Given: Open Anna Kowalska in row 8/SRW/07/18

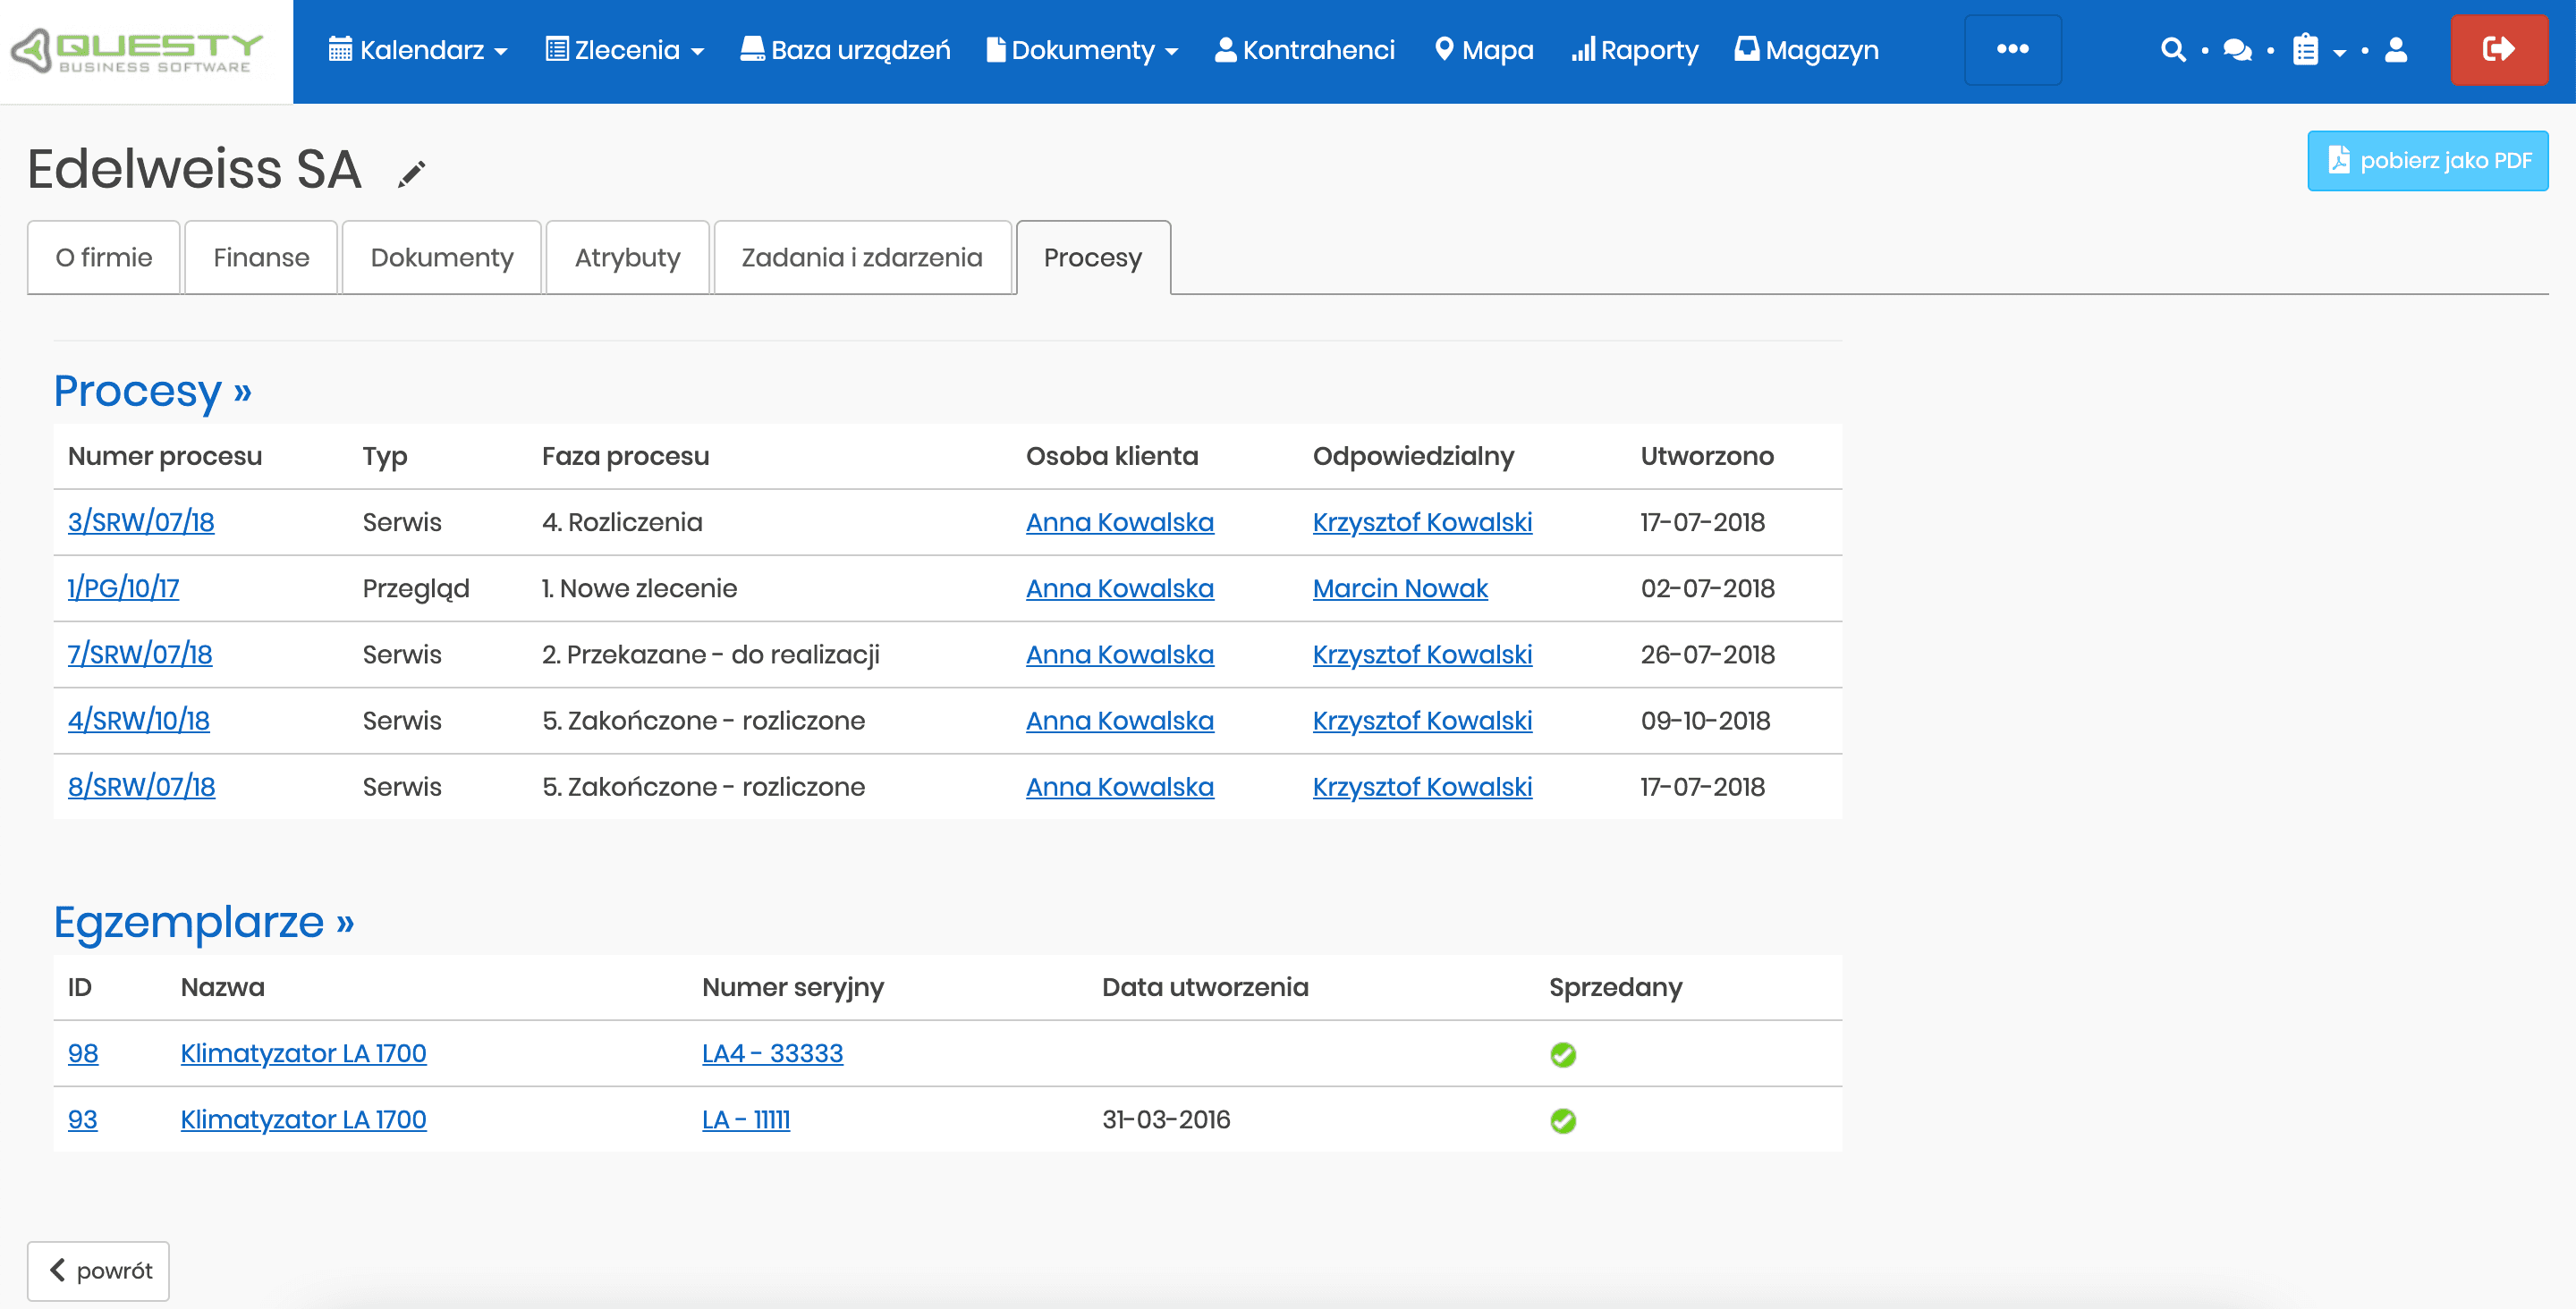Looking at the screenshot, I should pos(1120,786).
